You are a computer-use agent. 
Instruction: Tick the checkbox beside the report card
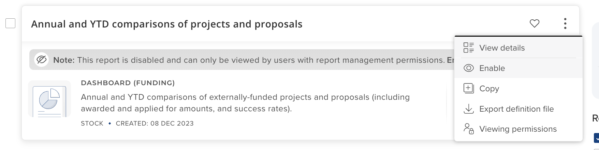11,23
